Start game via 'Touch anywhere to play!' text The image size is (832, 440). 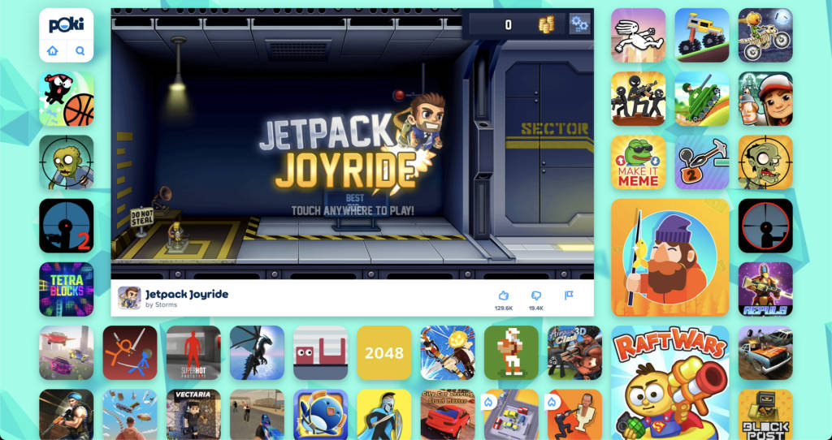[353, 210]
